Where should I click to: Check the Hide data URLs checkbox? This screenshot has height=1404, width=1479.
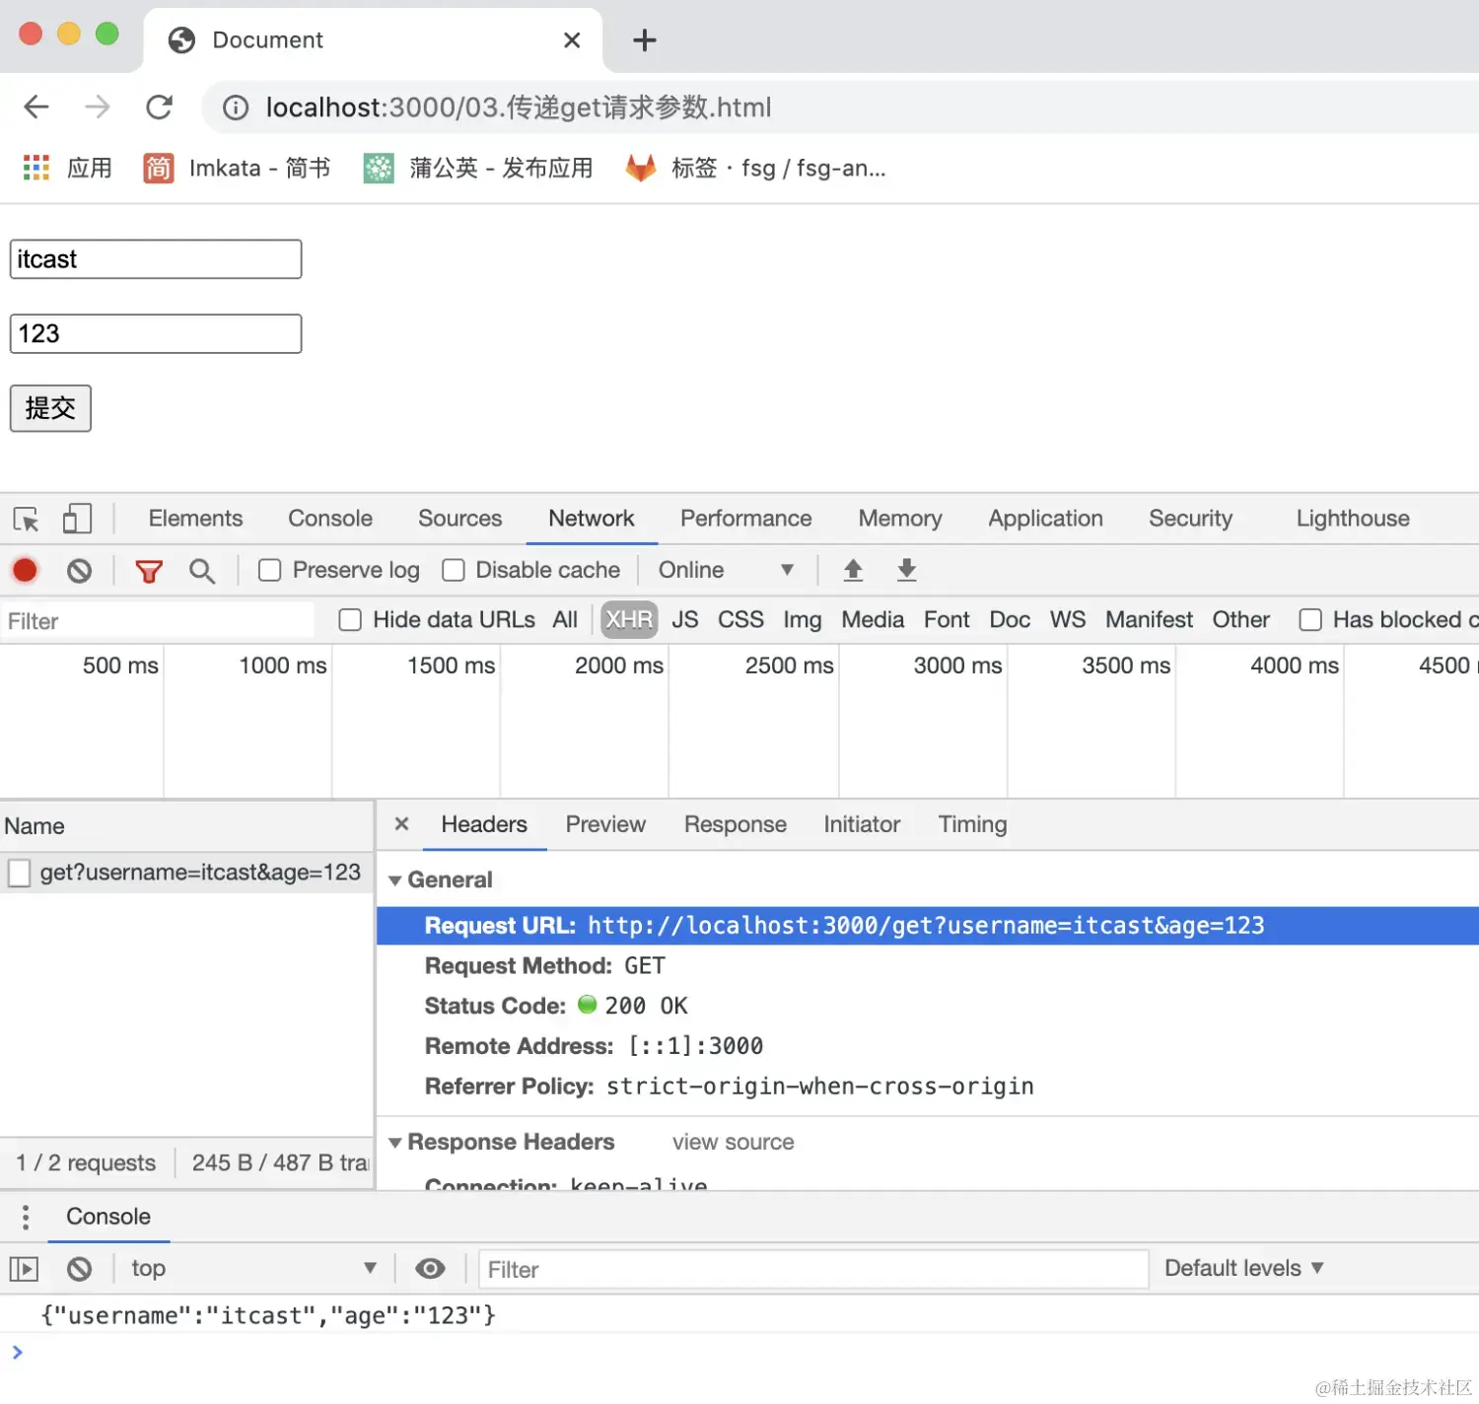[x=350, y=620]
